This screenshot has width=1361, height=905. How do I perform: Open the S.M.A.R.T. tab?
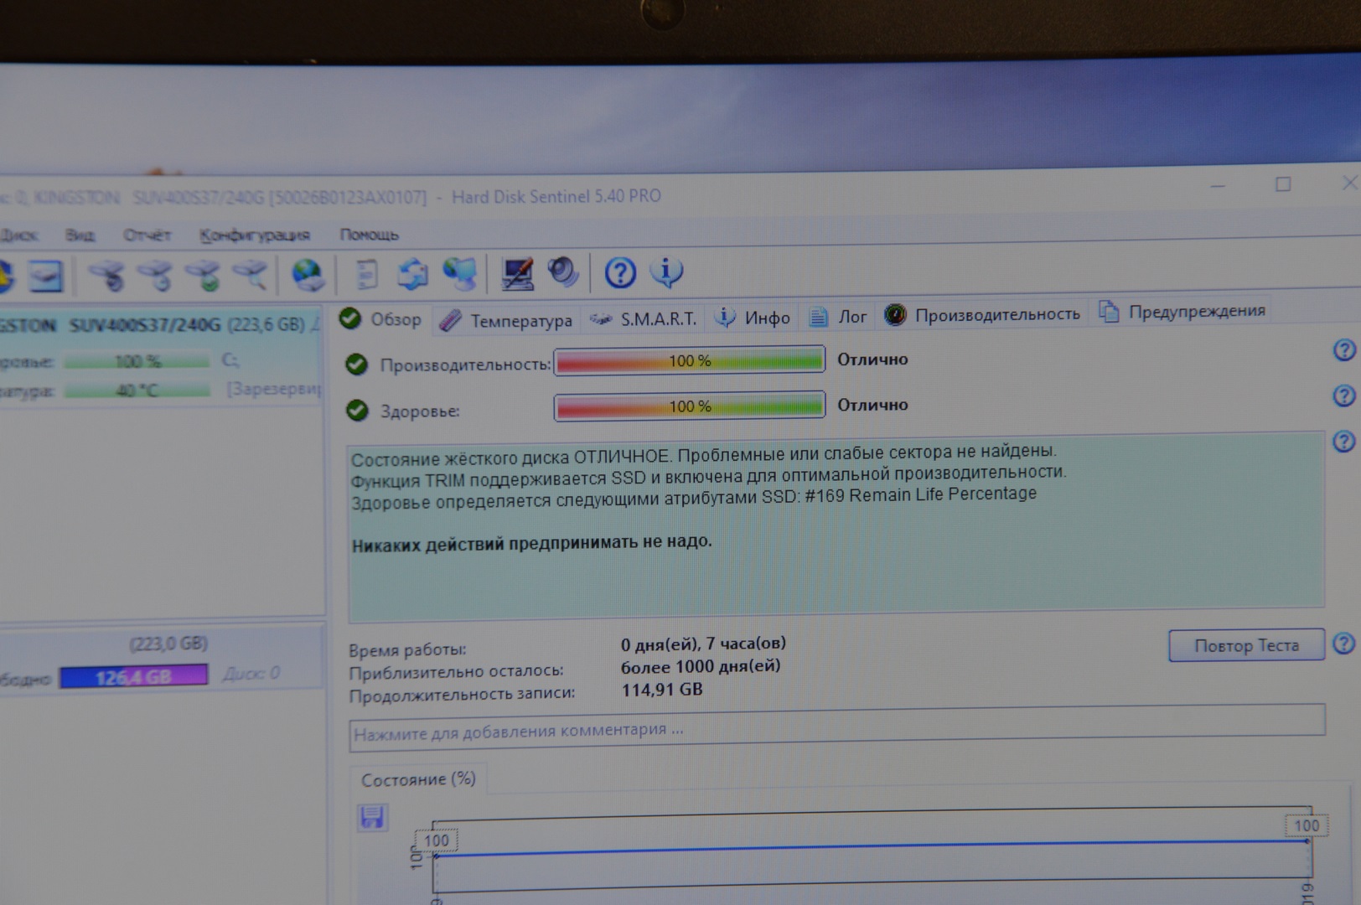coord(644,318)
